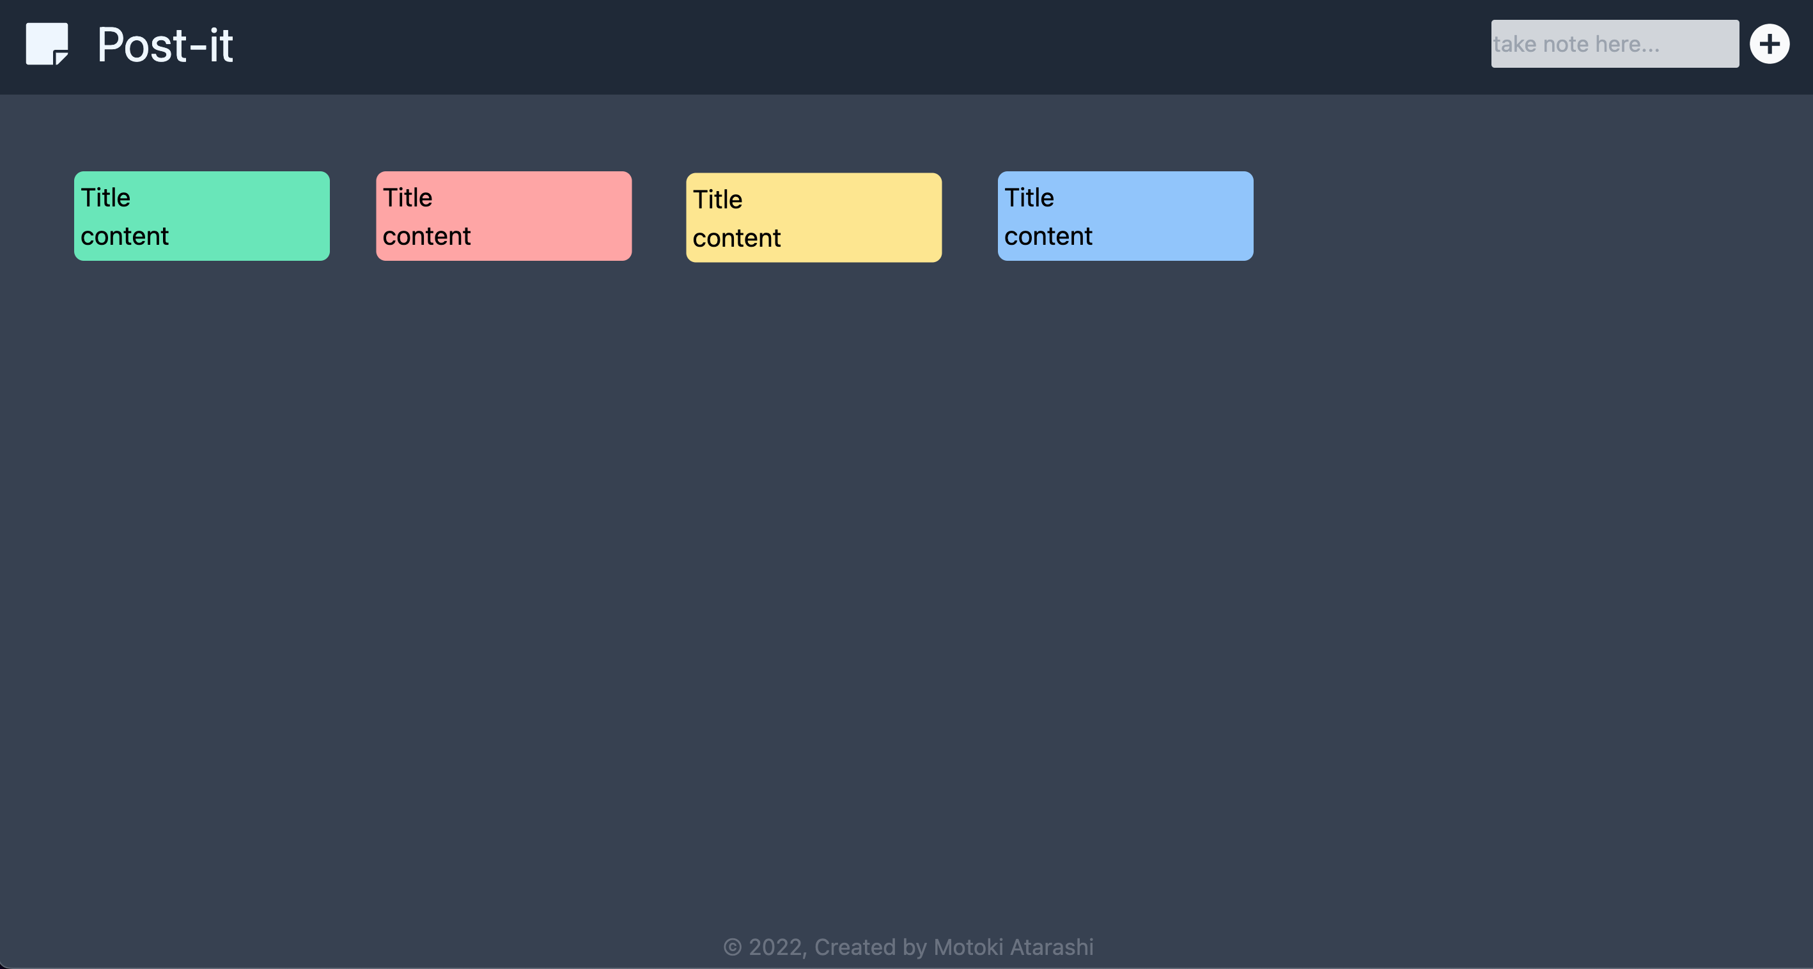1813x969 pixels.
Task: Click the Post-it note logo icon
Action: 47,45
